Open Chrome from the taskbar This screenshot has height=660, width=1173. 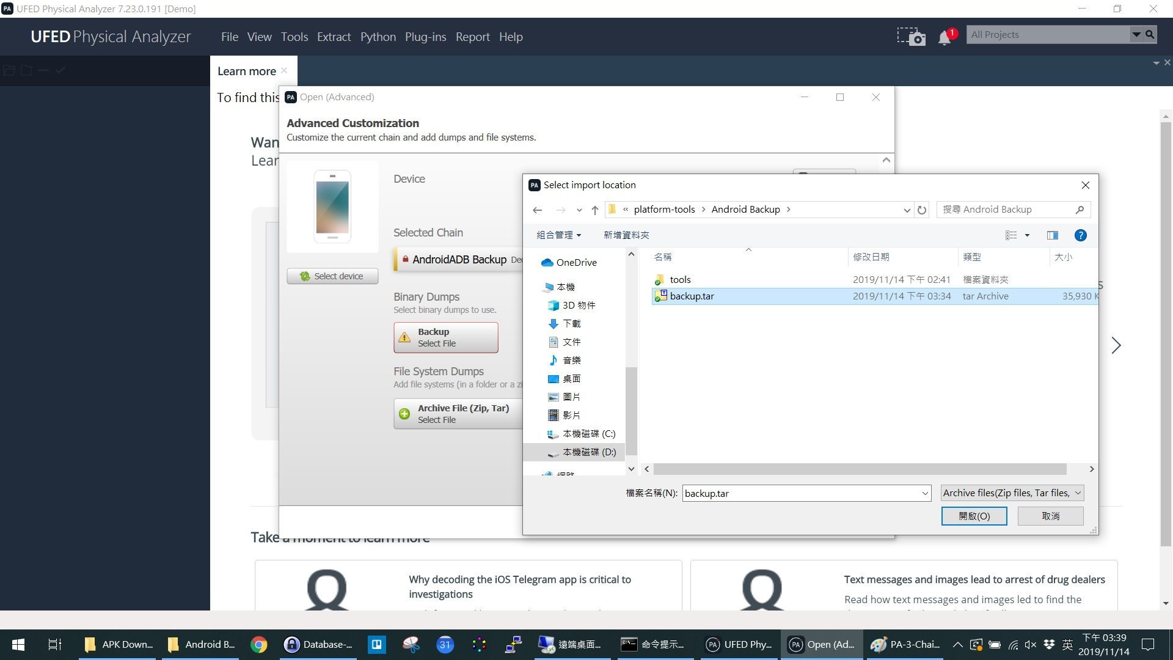pyautogui.click(x=258, y=644)
